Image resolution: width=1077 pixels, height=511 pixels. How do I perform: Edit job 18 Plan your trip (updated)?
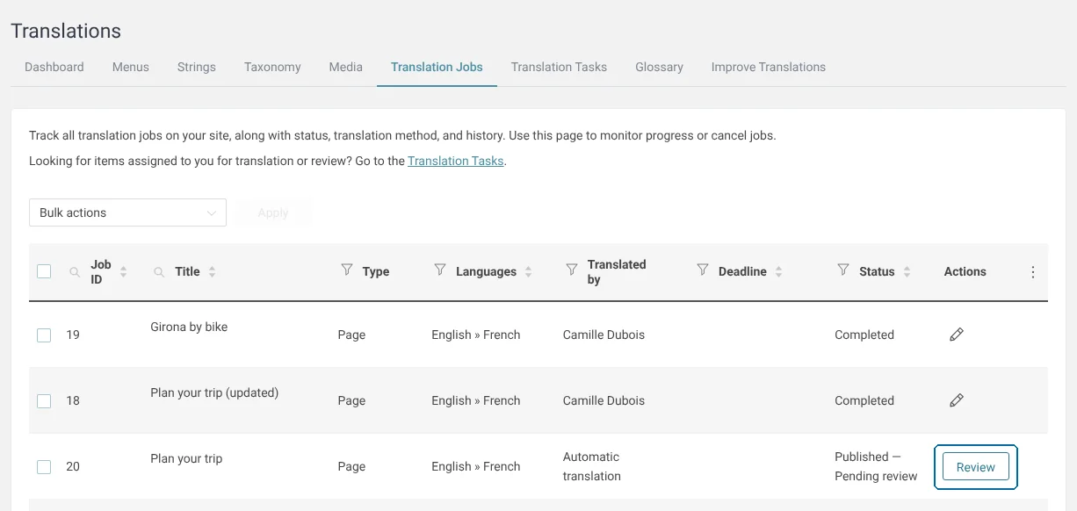click(x=957, y=400)
